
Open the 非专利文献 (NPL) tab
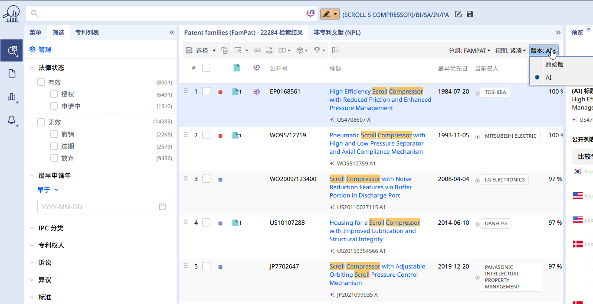coord(337,32)
